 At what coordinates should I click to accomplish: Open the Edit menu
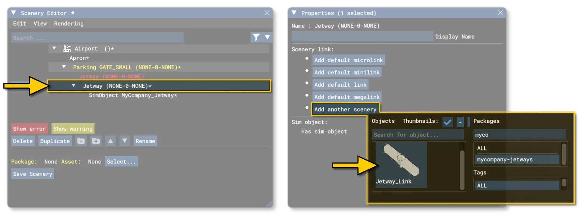(20, 24)
